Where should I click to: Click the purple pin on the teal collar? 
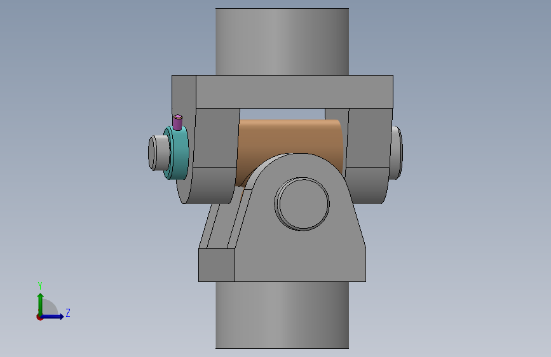click(177, 122)
